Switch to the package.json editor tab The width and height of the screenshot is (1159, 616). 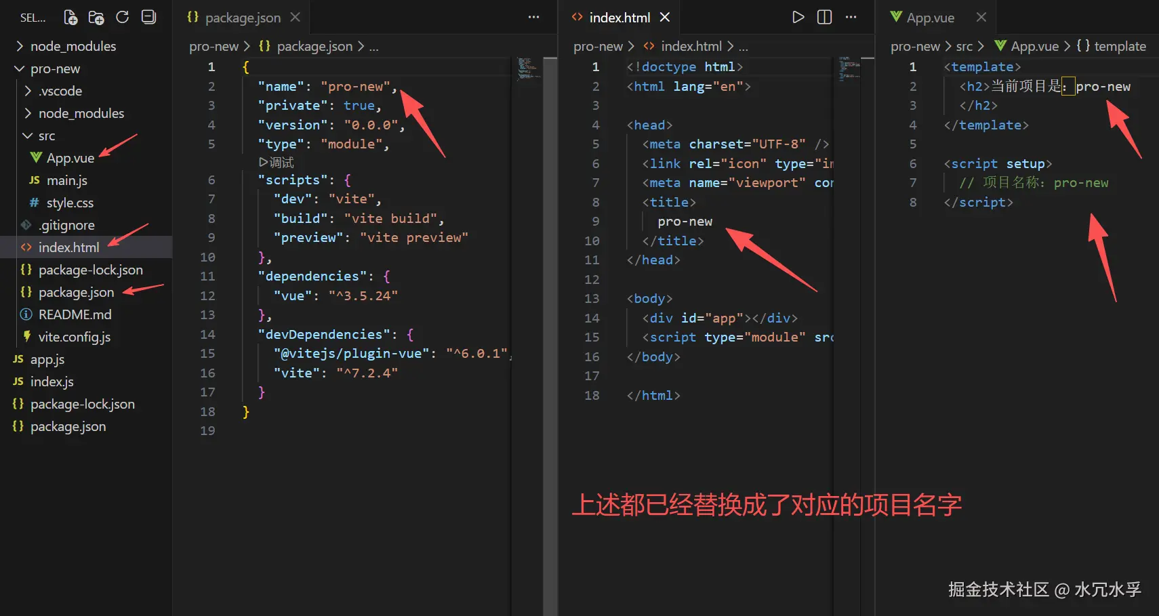coord(243,18)
